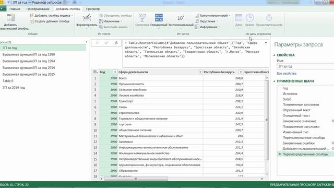The image size is (334, 188).
Task: Open the Information number menu
Action: click(x=207, y=27)
